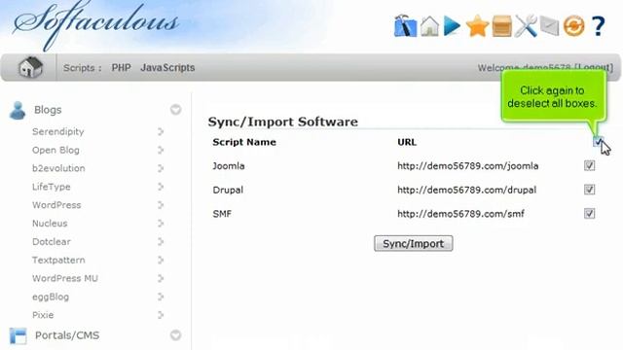Click the arrow next to b2evolution
Screen dimensions: 623x350
161,168
